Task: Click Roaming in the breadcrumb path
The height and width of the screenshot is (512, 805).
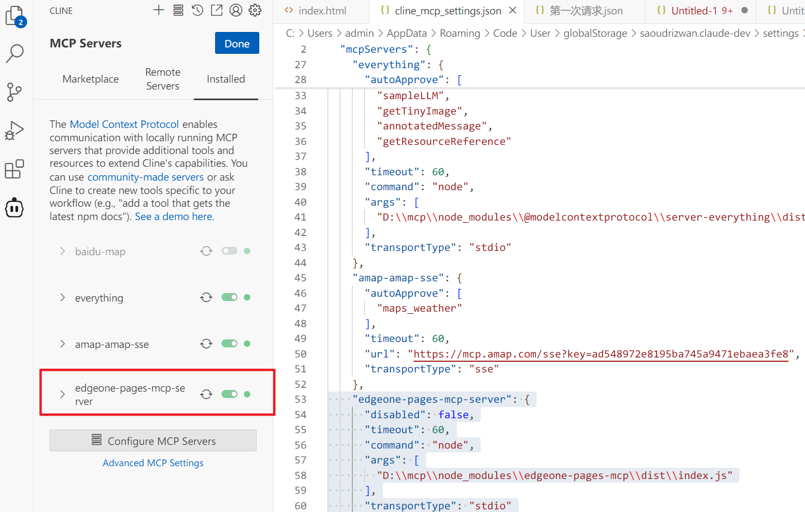Action: [x=460, y=33]
